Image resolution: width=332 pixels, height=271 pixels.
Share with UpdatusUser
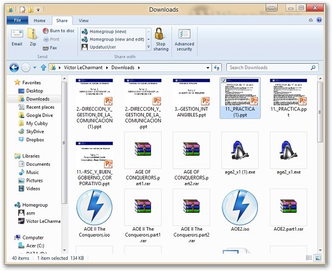pyautogui.click(x=99, y=47)
